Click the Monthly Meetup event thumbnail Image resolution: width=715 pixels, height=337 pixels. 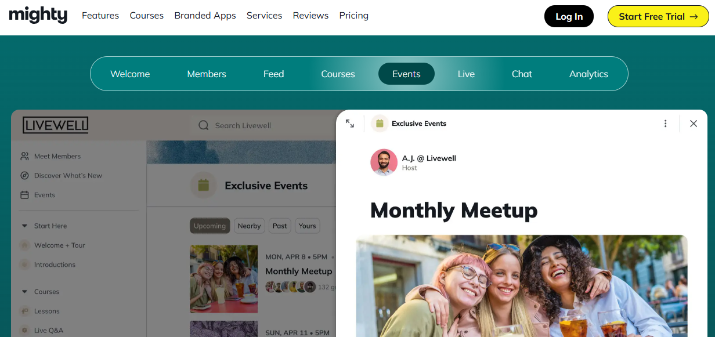coord(223,278)
